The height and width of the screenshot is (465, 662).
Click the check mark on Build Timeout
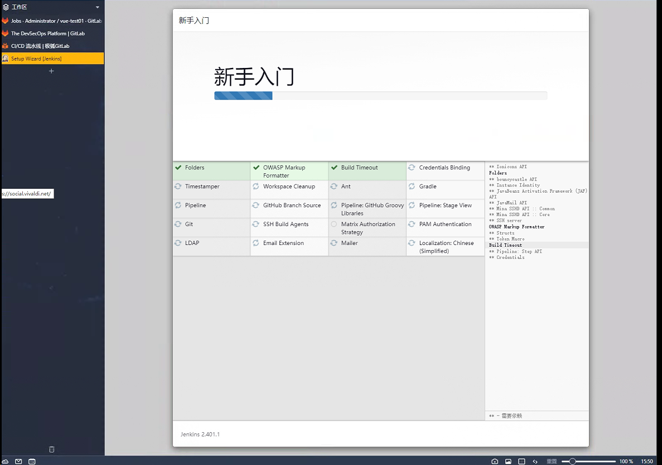coord(335,168)
